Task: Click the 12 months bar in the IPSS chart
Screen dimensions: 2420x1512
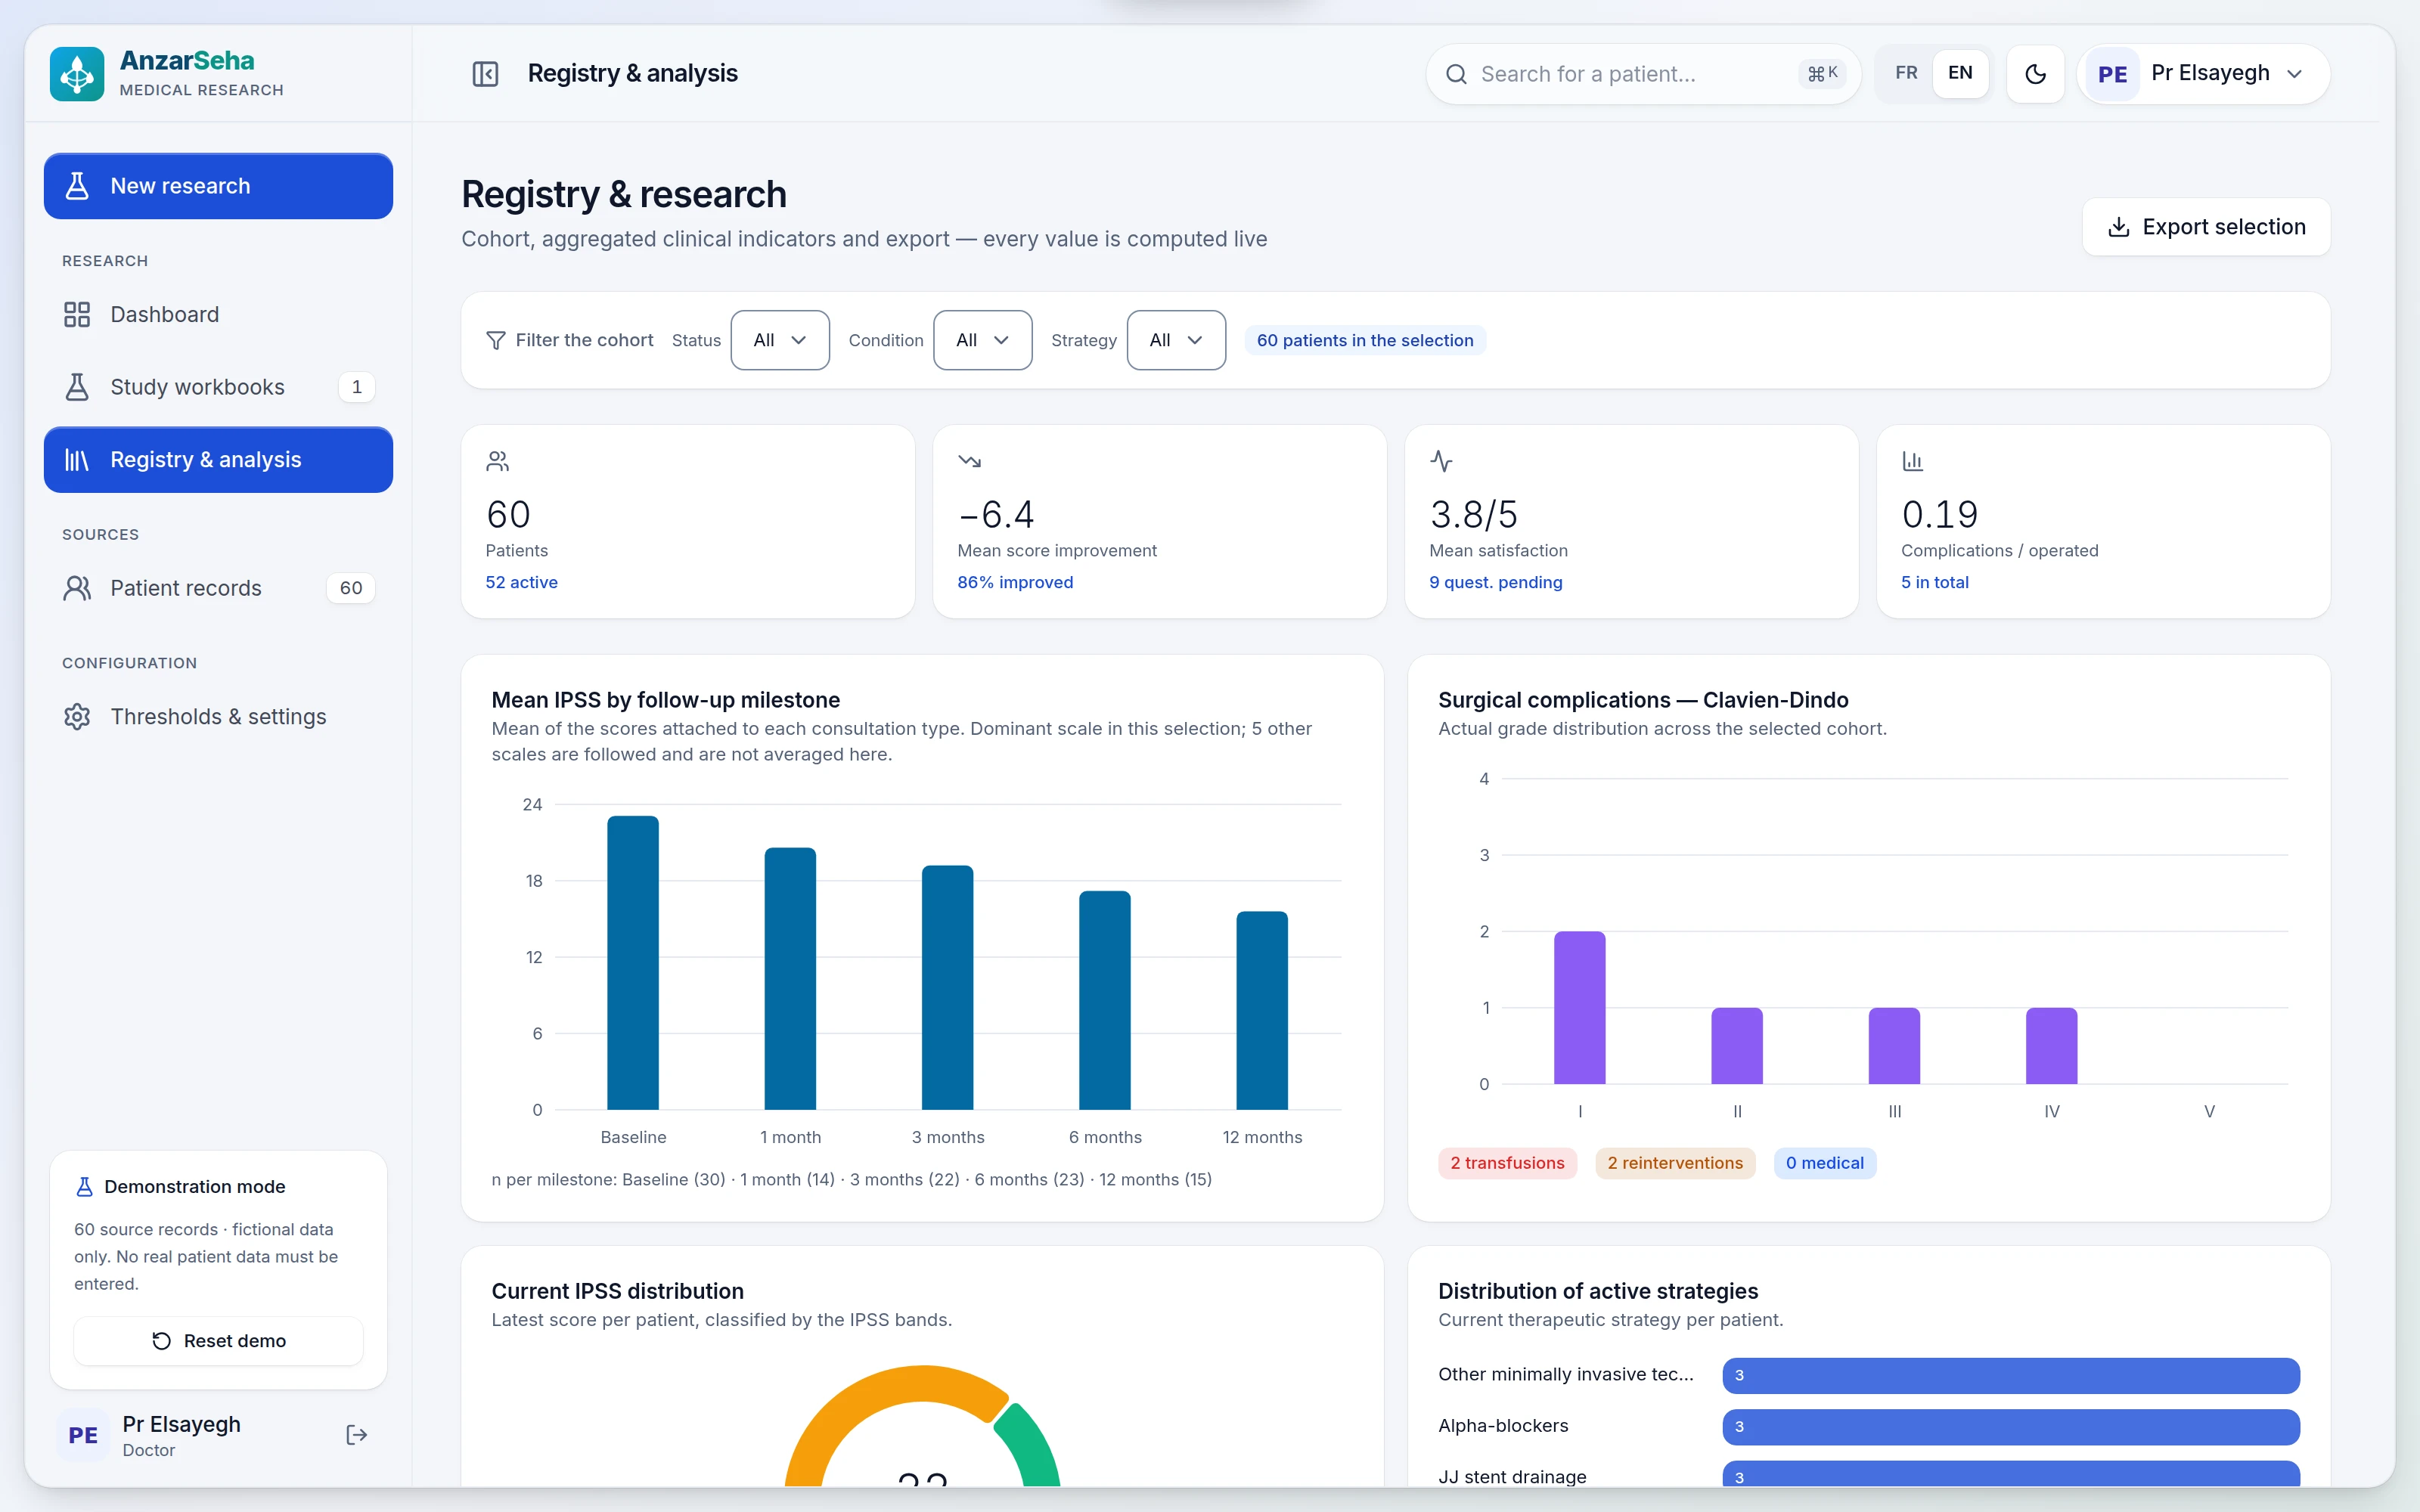Action: pyautogui.click(x=1262, y=1011)
